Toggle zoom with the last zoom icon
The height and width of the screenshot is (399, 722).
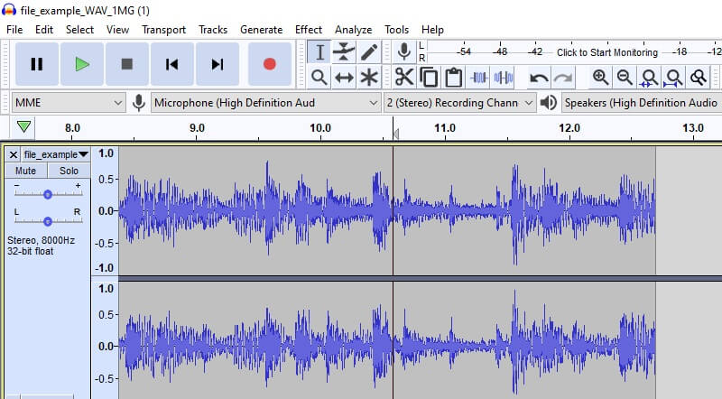coord(699,78)
